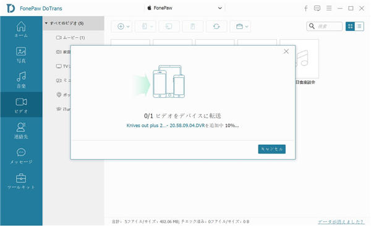Open the feedback chat icon in title bar
This screenshot has height=226, width=371.
317,8
